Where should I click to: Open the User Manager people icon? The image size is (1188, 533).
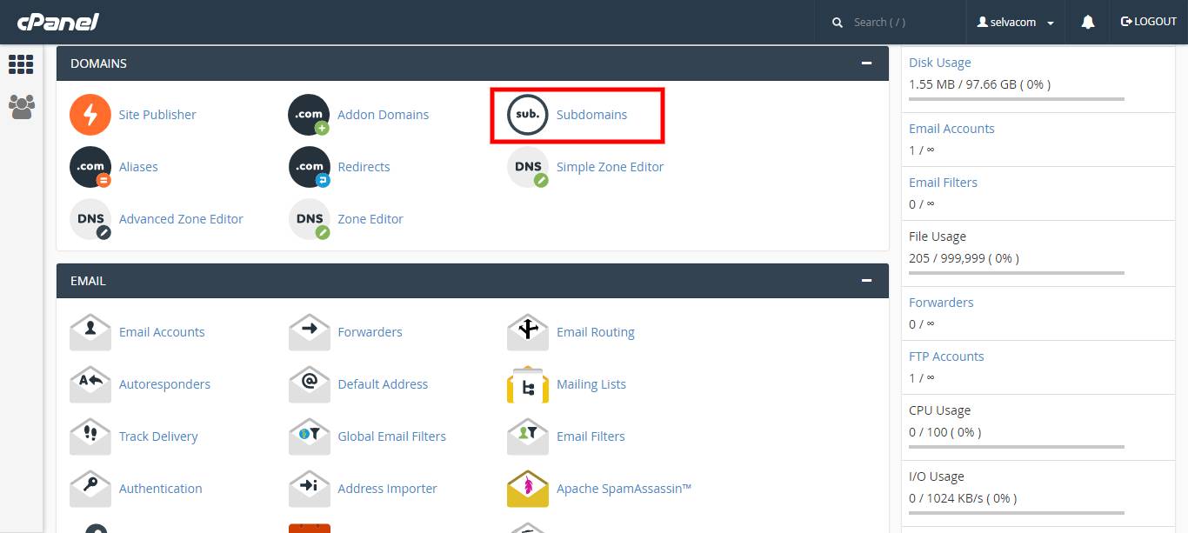point(21,107)
